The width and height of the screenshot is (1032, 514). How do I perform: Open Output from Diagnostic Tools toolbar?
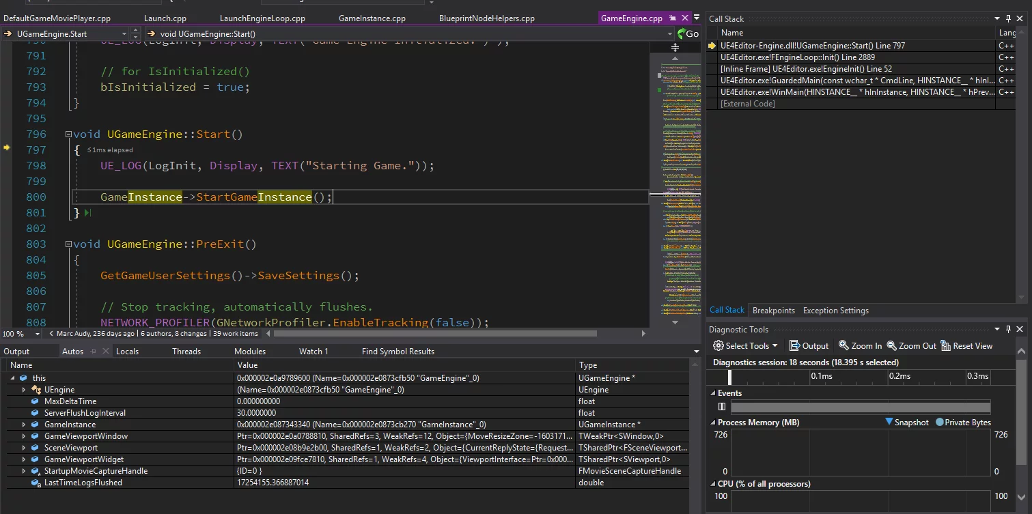tap(809, 346)
